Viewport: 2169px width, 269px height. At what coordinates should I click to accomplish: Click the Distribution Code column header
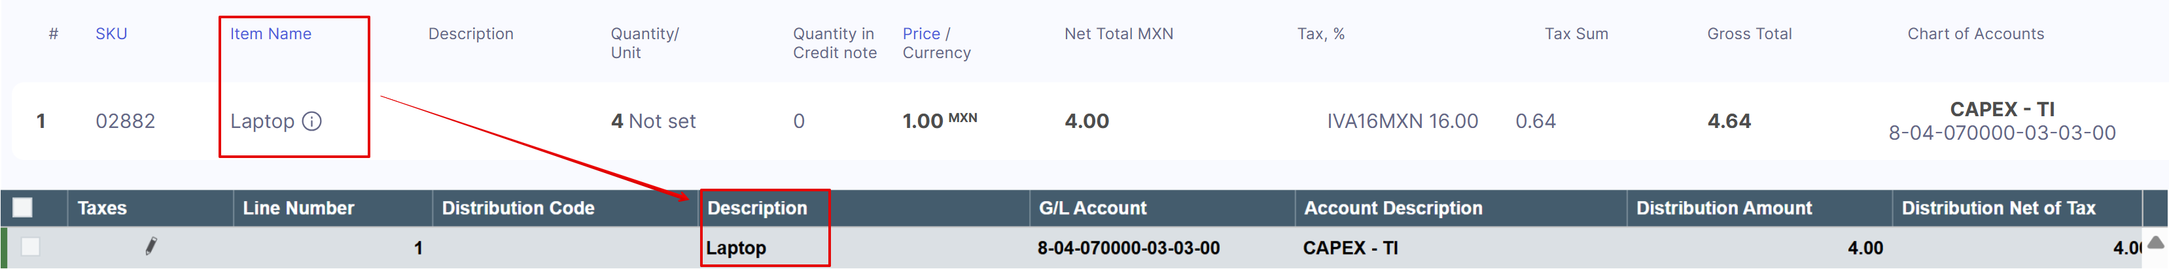pos(518,208)
